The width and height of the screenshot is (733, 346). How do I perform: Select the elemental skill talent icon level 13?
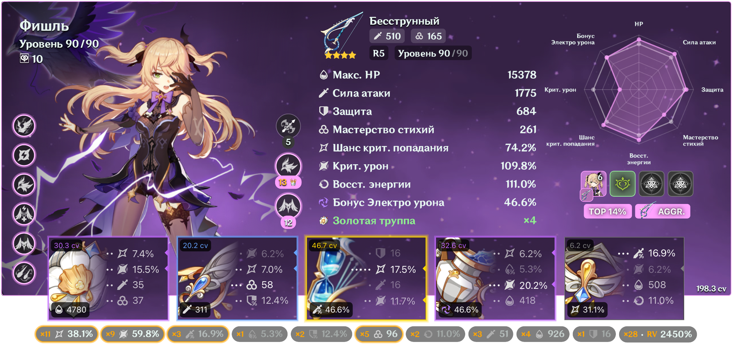288,166
